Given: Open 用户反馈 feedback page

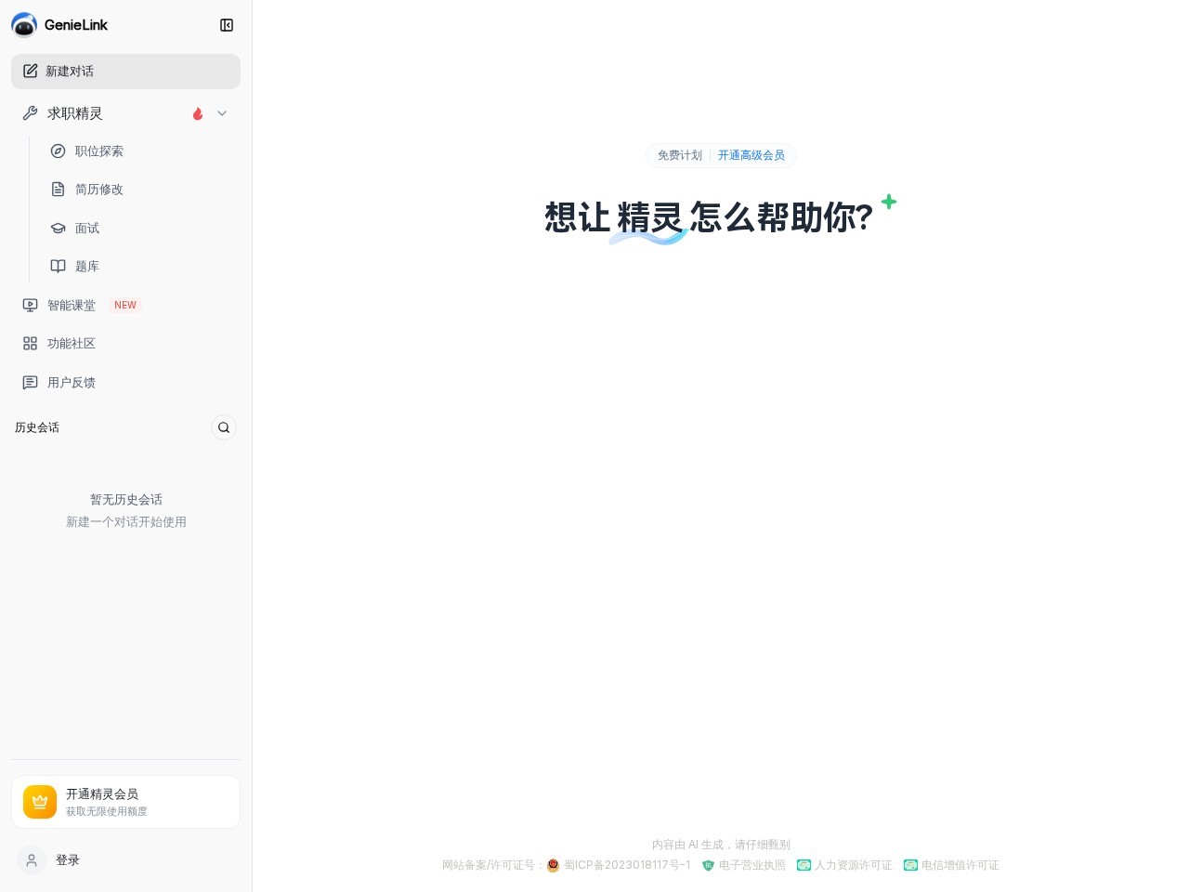Looking at the screenshot, I should pyautogui.click(x=125, y=383).
